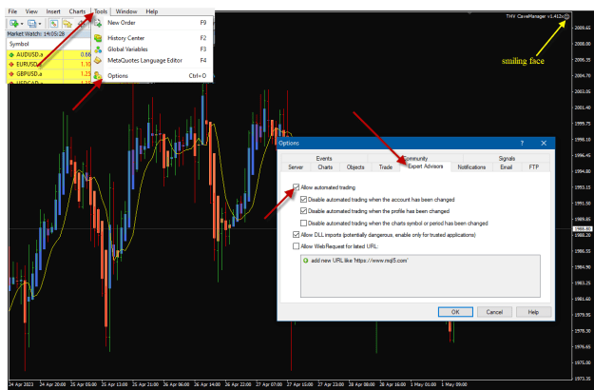Image resolution: width=594 pixels, height=390 pixels.
Task: Open the Window menu
Action: [126, 11]
